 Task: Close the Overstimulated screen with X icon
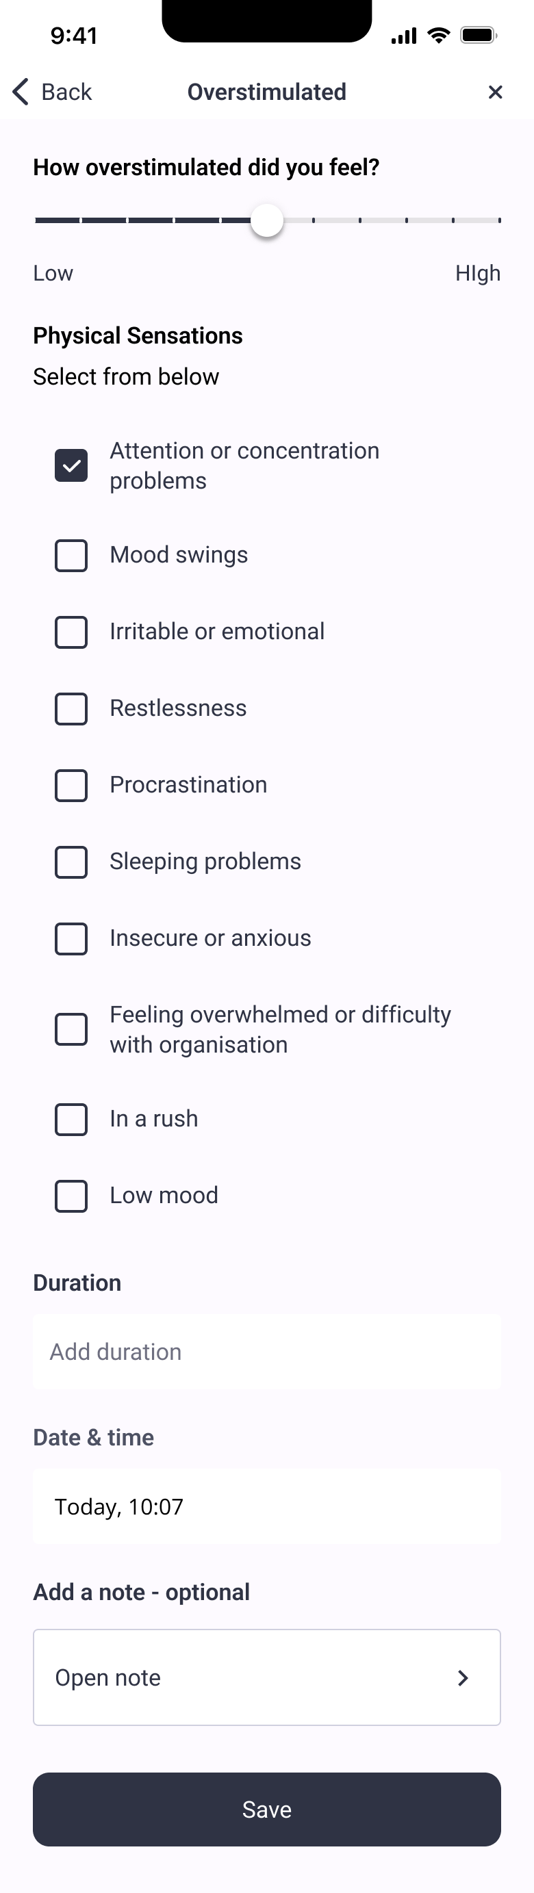pos(495,92)
